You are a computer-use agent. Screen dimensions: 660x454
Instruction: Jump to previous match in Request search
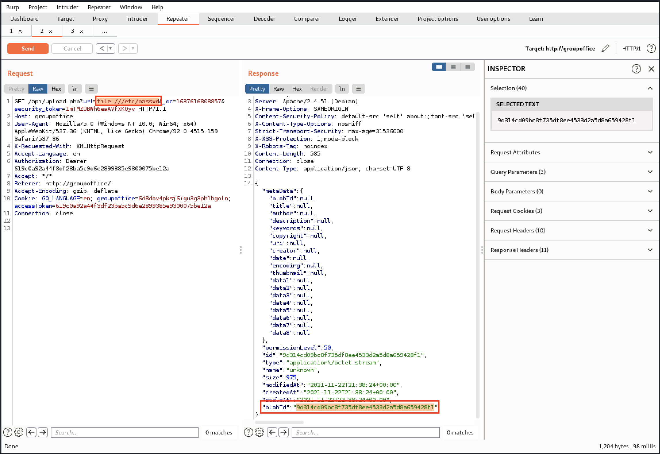pyautogui.click(x=31, y=432)
